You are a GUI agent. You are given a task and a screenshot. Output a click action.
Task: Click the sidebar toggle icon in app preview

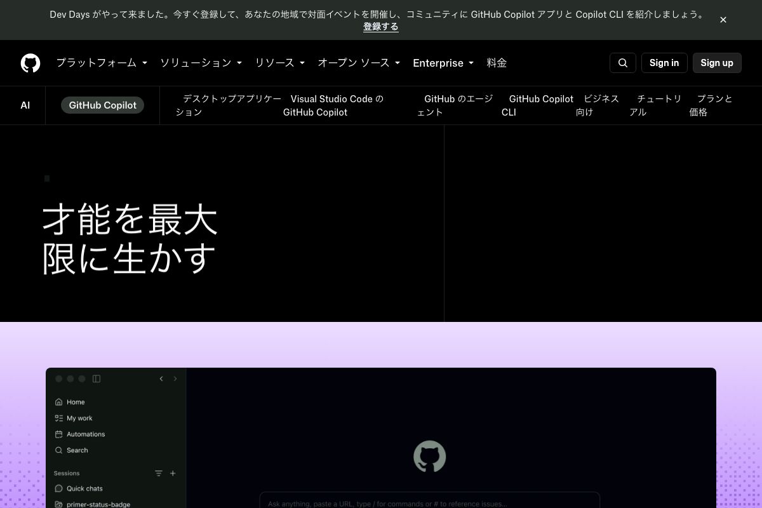pyautogui.click(x=97, y=378)
